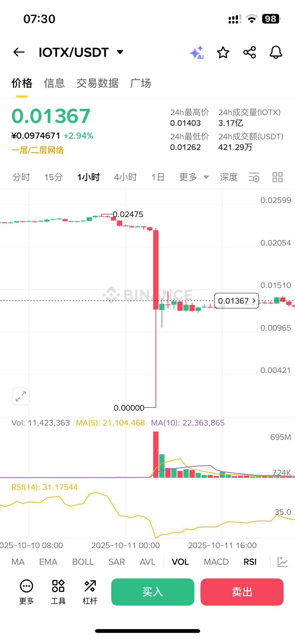
Task: Expand the 0.01367 current price label chevron
Action: pyautogui.click(x=254, y=301)
